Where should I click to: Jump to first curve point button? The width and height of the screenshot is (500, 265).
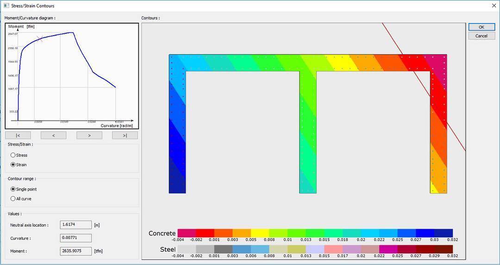[18, 136]
